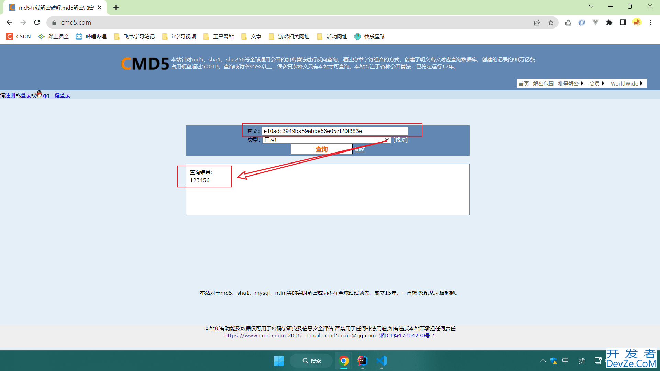
Task: Open the 文章 bookmark folder
Action: pos(251,36)
